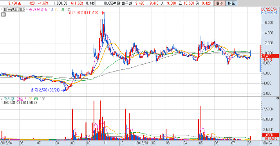Click the 거래량 volume legend label

point(9,99)
